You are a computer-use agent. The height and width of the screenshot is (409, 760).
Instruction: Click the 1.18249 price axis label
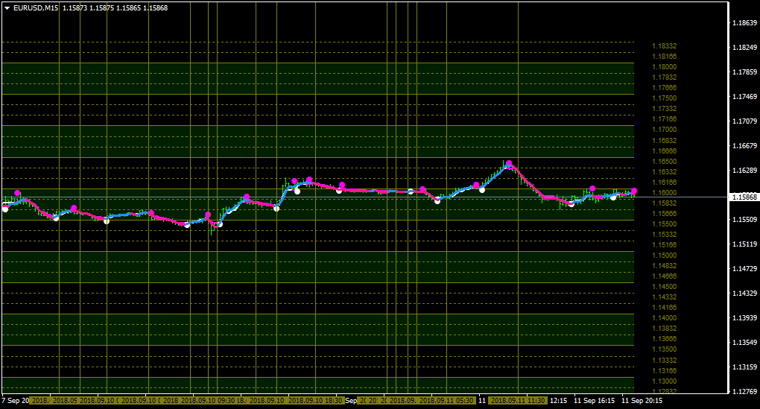744,48
